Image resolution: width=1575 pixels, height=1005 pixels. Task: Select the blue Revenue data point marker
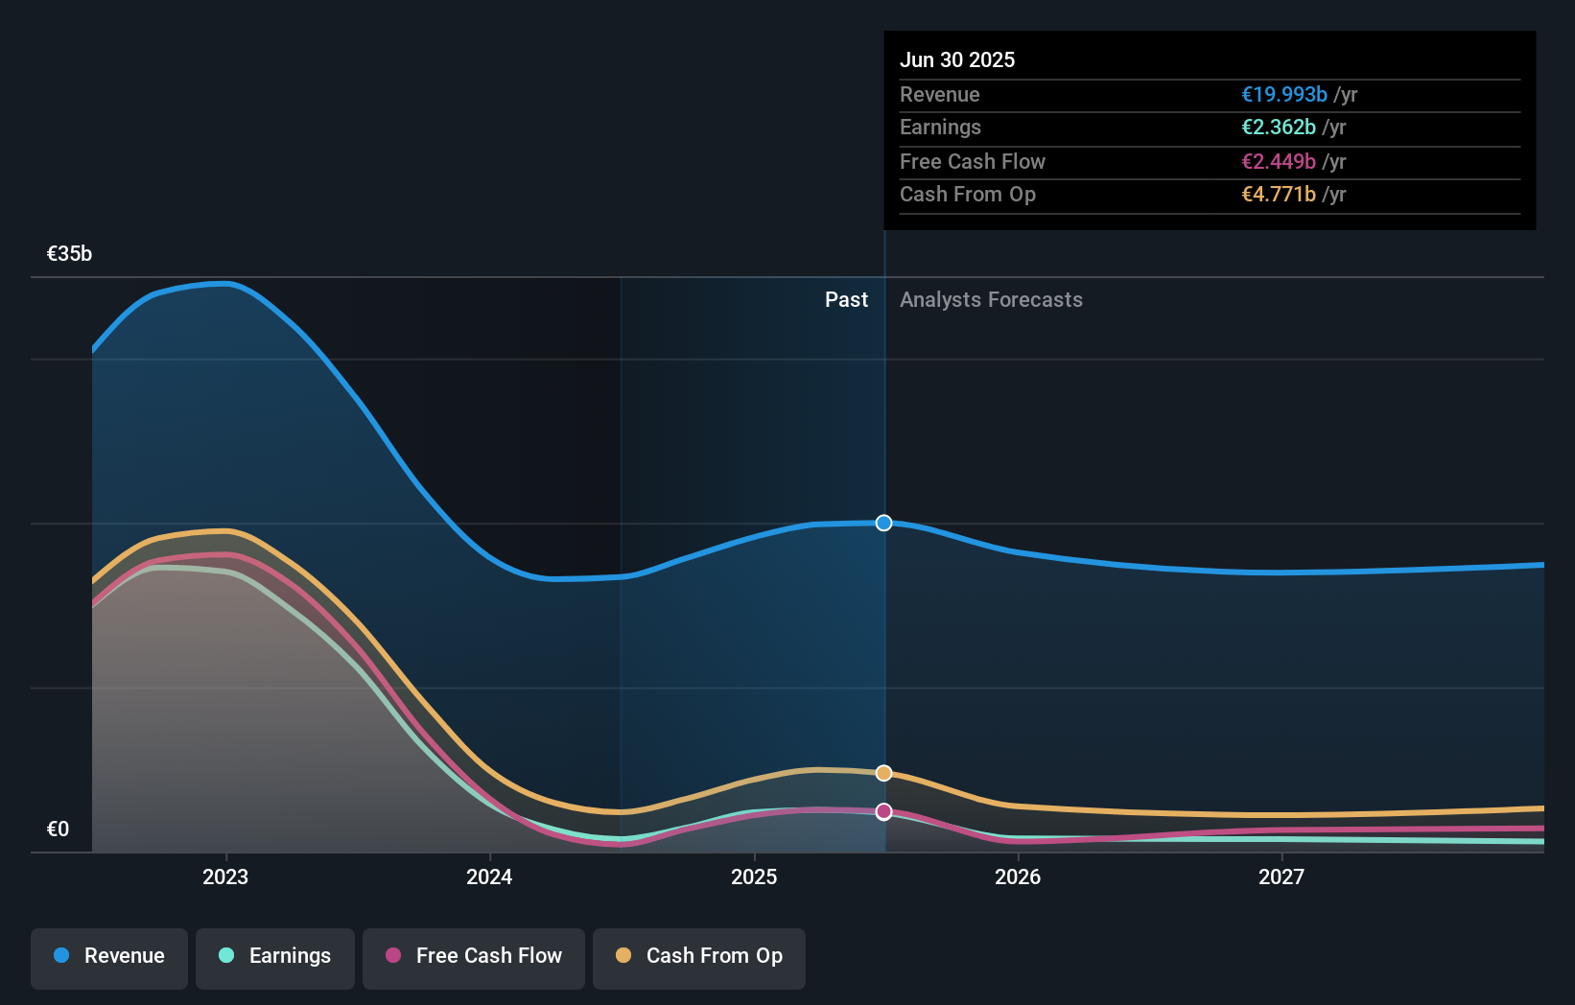[x=883, y=523]
